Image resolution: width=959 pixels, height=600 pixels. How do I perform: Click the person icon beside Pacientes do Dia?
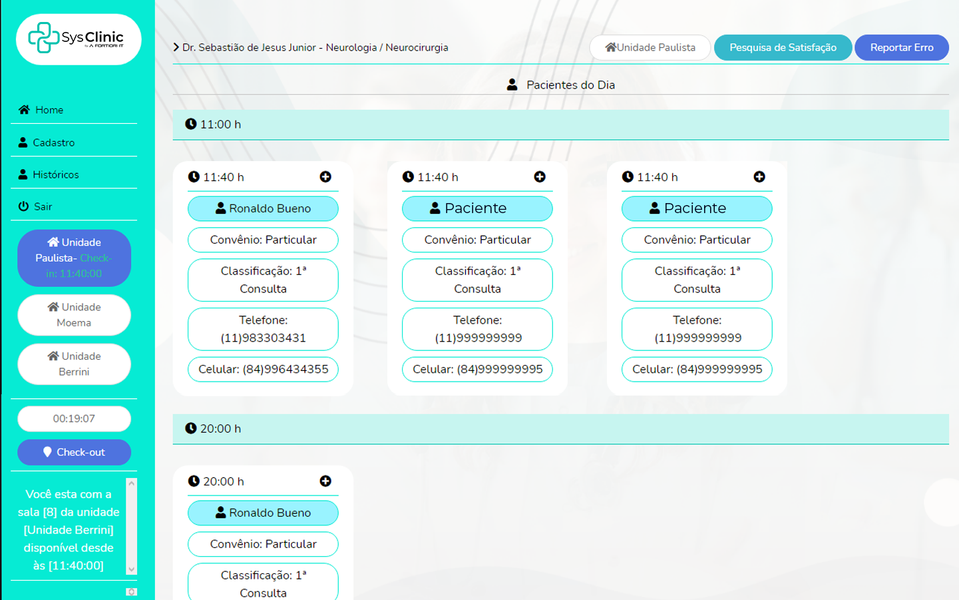click(512, 85)
